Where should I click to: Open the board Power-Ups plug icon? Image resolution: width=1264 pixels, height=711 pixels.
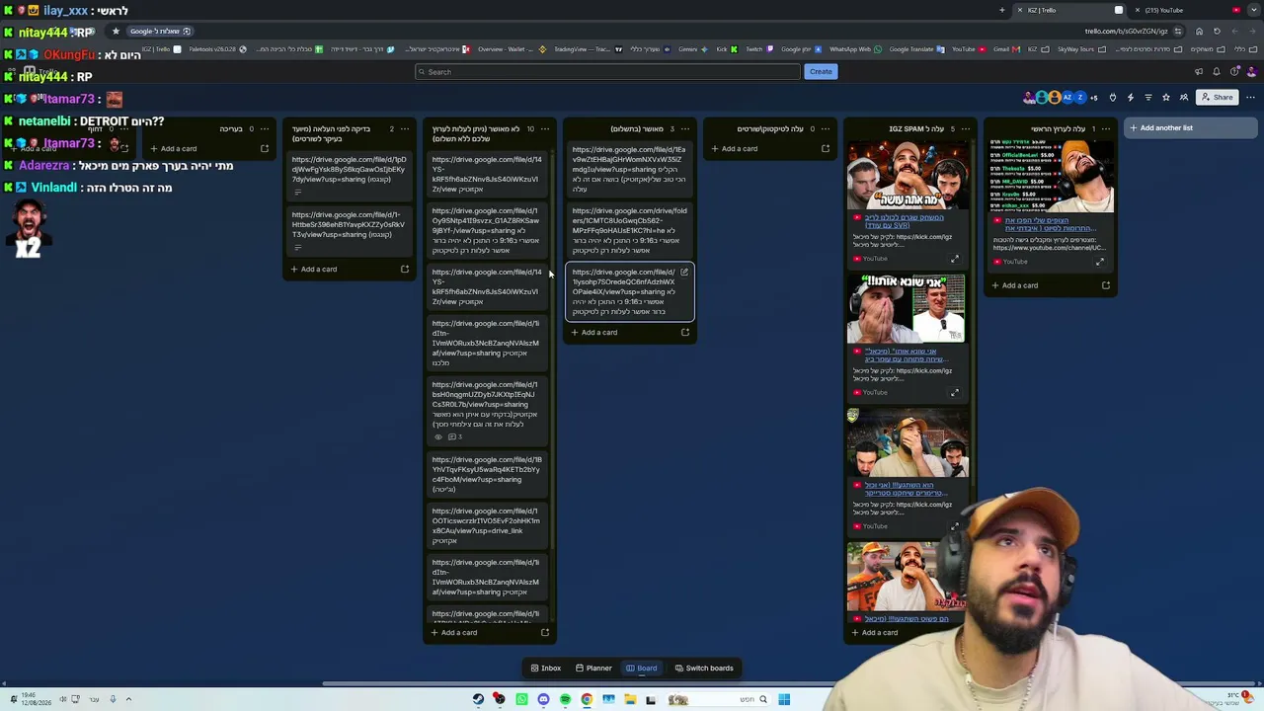pyautogui.click(x=1113, y=98)
